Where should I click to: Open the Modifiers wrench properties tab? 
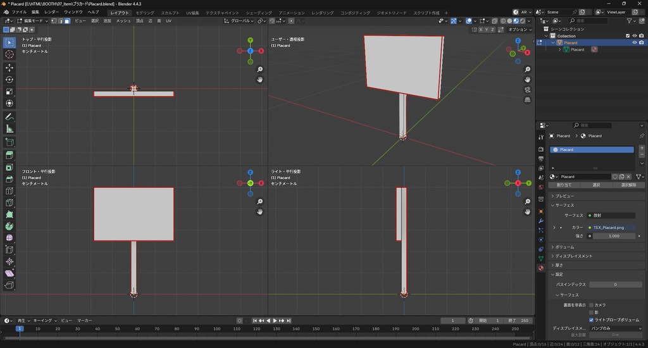[540, 221]
